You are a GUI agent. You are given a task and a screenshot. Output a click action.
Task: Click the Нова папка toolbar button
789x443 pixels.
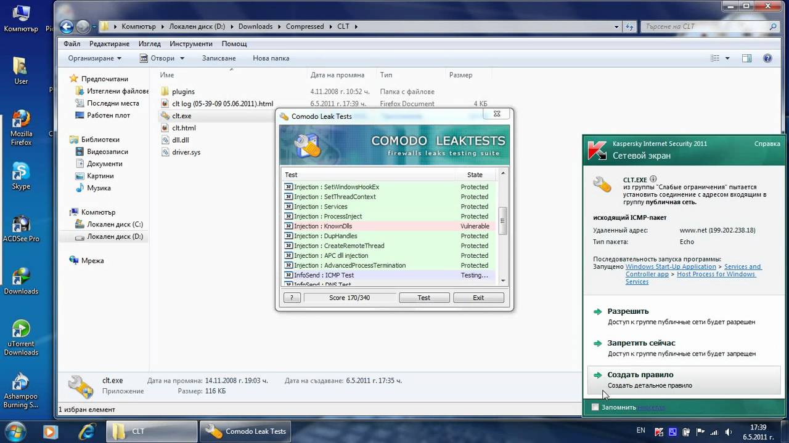coord(271,58)
